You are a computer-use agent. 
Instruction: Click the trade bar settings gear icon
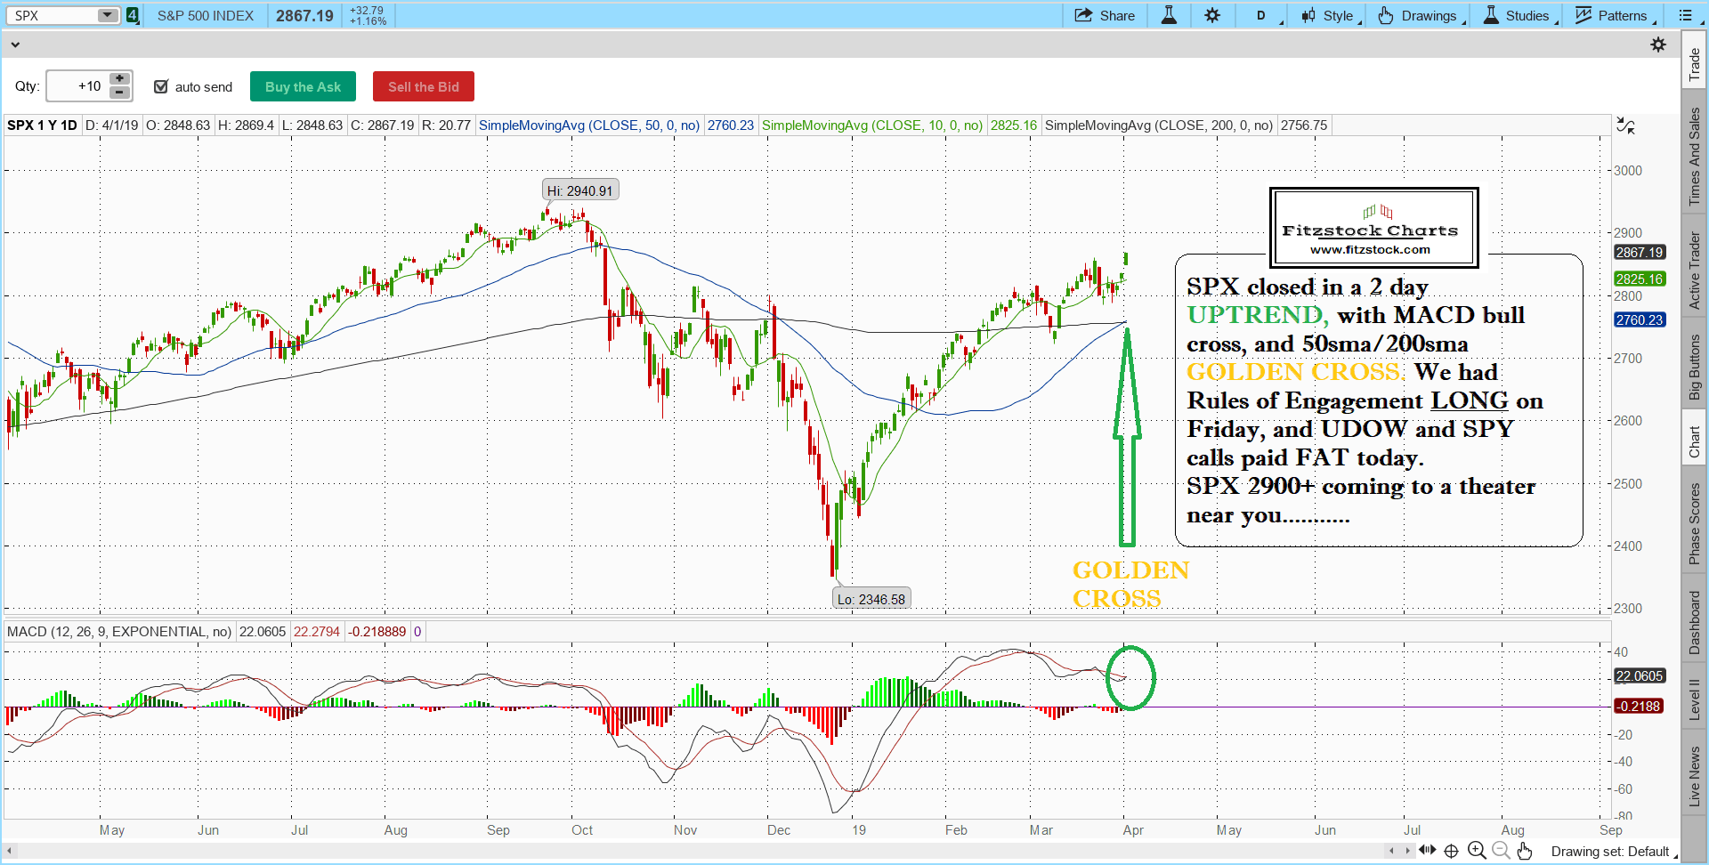tap(1658, 44)
